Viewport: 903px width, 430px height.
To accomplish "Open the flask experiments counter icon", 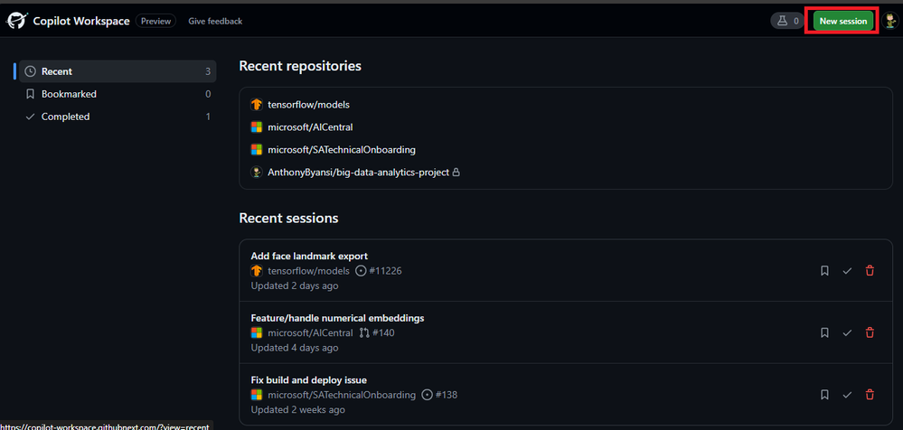I will (788, 21).
